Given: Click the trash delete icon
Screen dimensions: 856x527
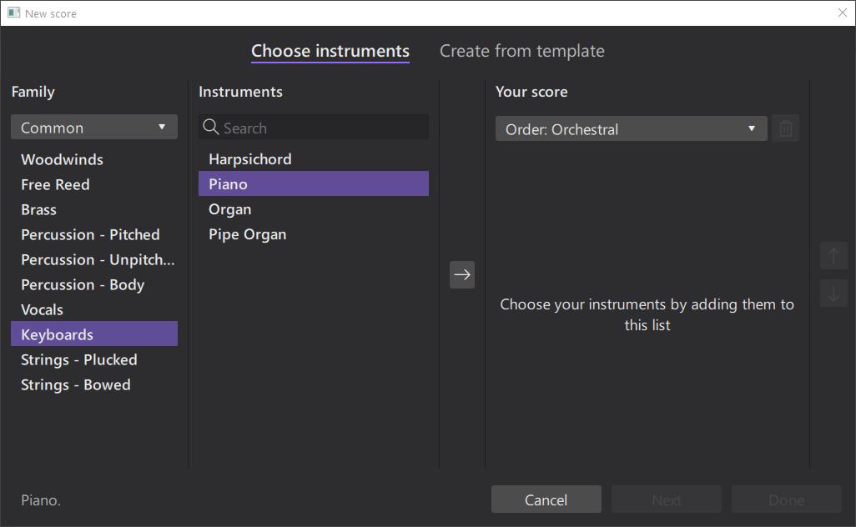Looking at the screenshot, I should 785,128.
